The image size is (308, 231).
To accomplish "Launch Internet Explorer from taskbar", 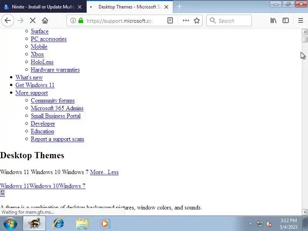I will (59, 223).
